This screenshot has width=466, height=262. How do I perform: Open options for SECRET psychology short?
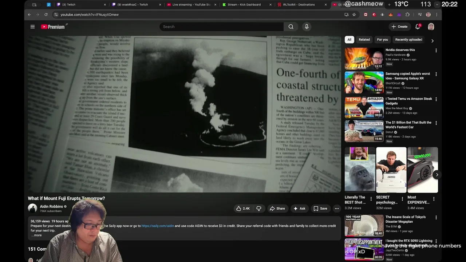(402, 199)
